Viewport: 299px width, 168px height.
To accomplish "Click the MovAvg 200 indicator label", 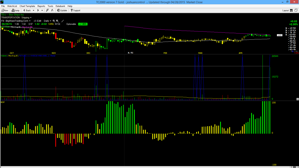I will tap(27, 27).
